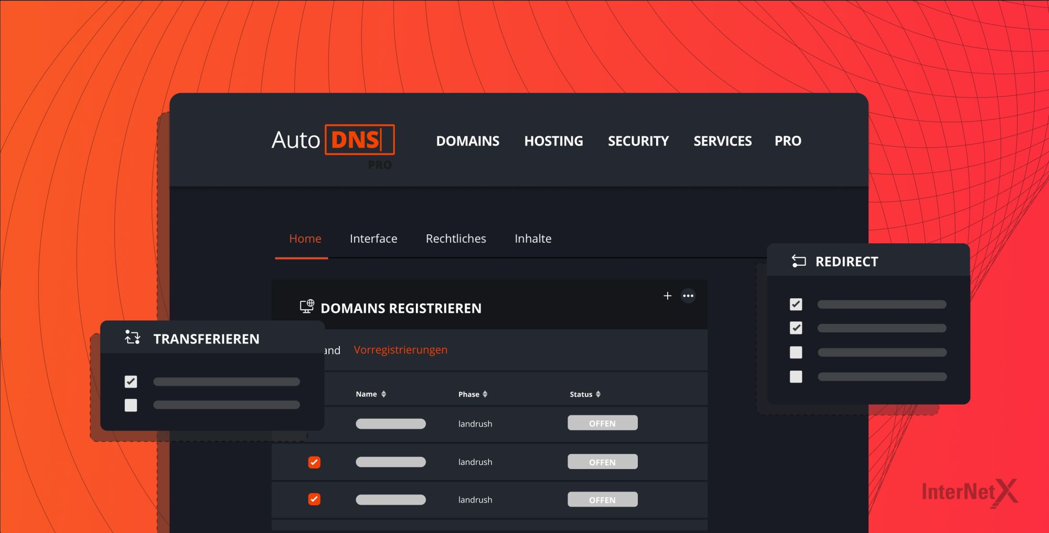1049x533 pixels.
Task: Uncheck the first Redirect checkbox
Action: tap(796, 304)
